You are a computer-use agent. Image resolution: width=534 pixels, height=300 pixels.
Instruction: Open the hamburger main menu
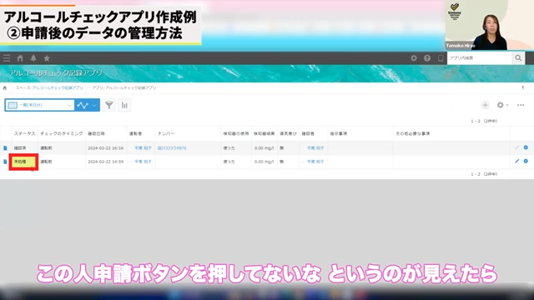click(x=7, y=58)
